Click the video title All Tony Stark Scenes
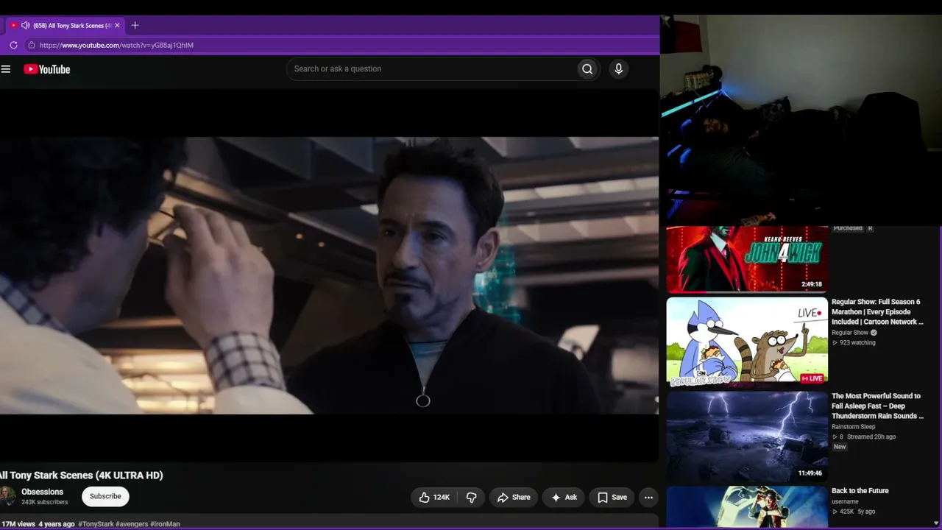 pyautogui.click(x=82, y=476)
